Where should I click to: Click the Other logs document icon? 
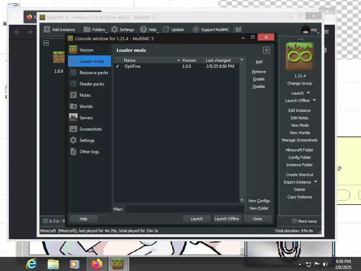pos(73,152)
